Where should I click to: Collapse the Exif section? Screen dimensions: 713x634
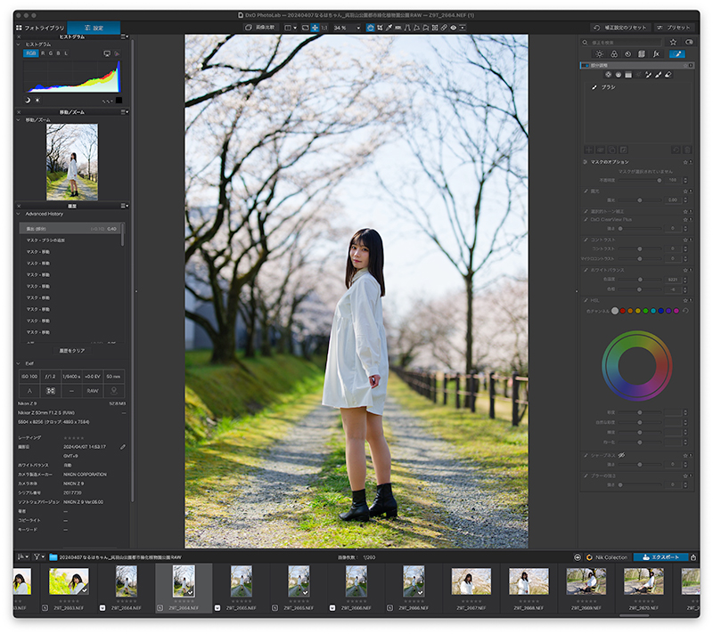coord(19,363)
